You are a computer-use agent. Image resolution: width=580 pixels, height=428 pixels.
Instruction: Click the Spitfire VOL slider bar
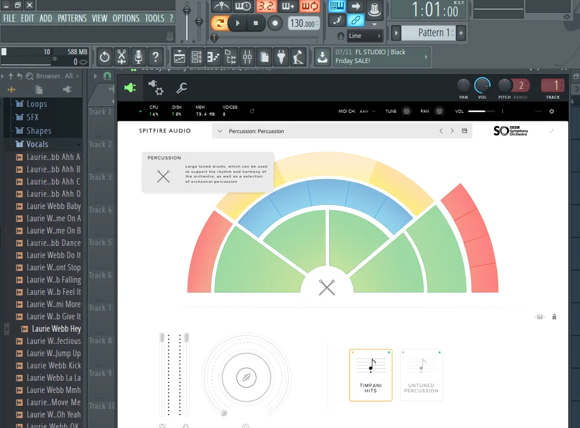pyautogui.click(x=481, y=111)
